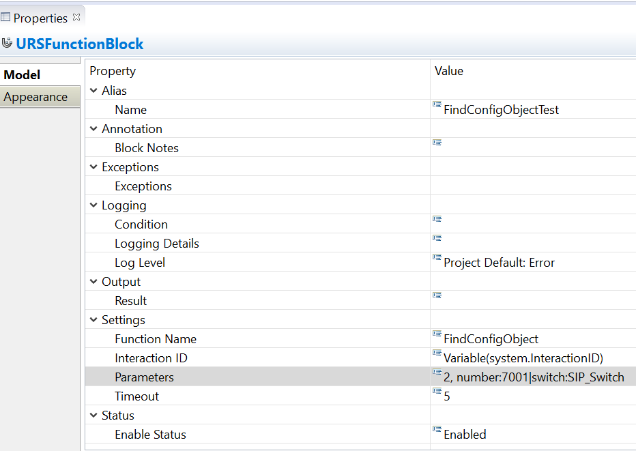
Task: Click the Interaction ID variable value
Action: (x=523, y=358)
